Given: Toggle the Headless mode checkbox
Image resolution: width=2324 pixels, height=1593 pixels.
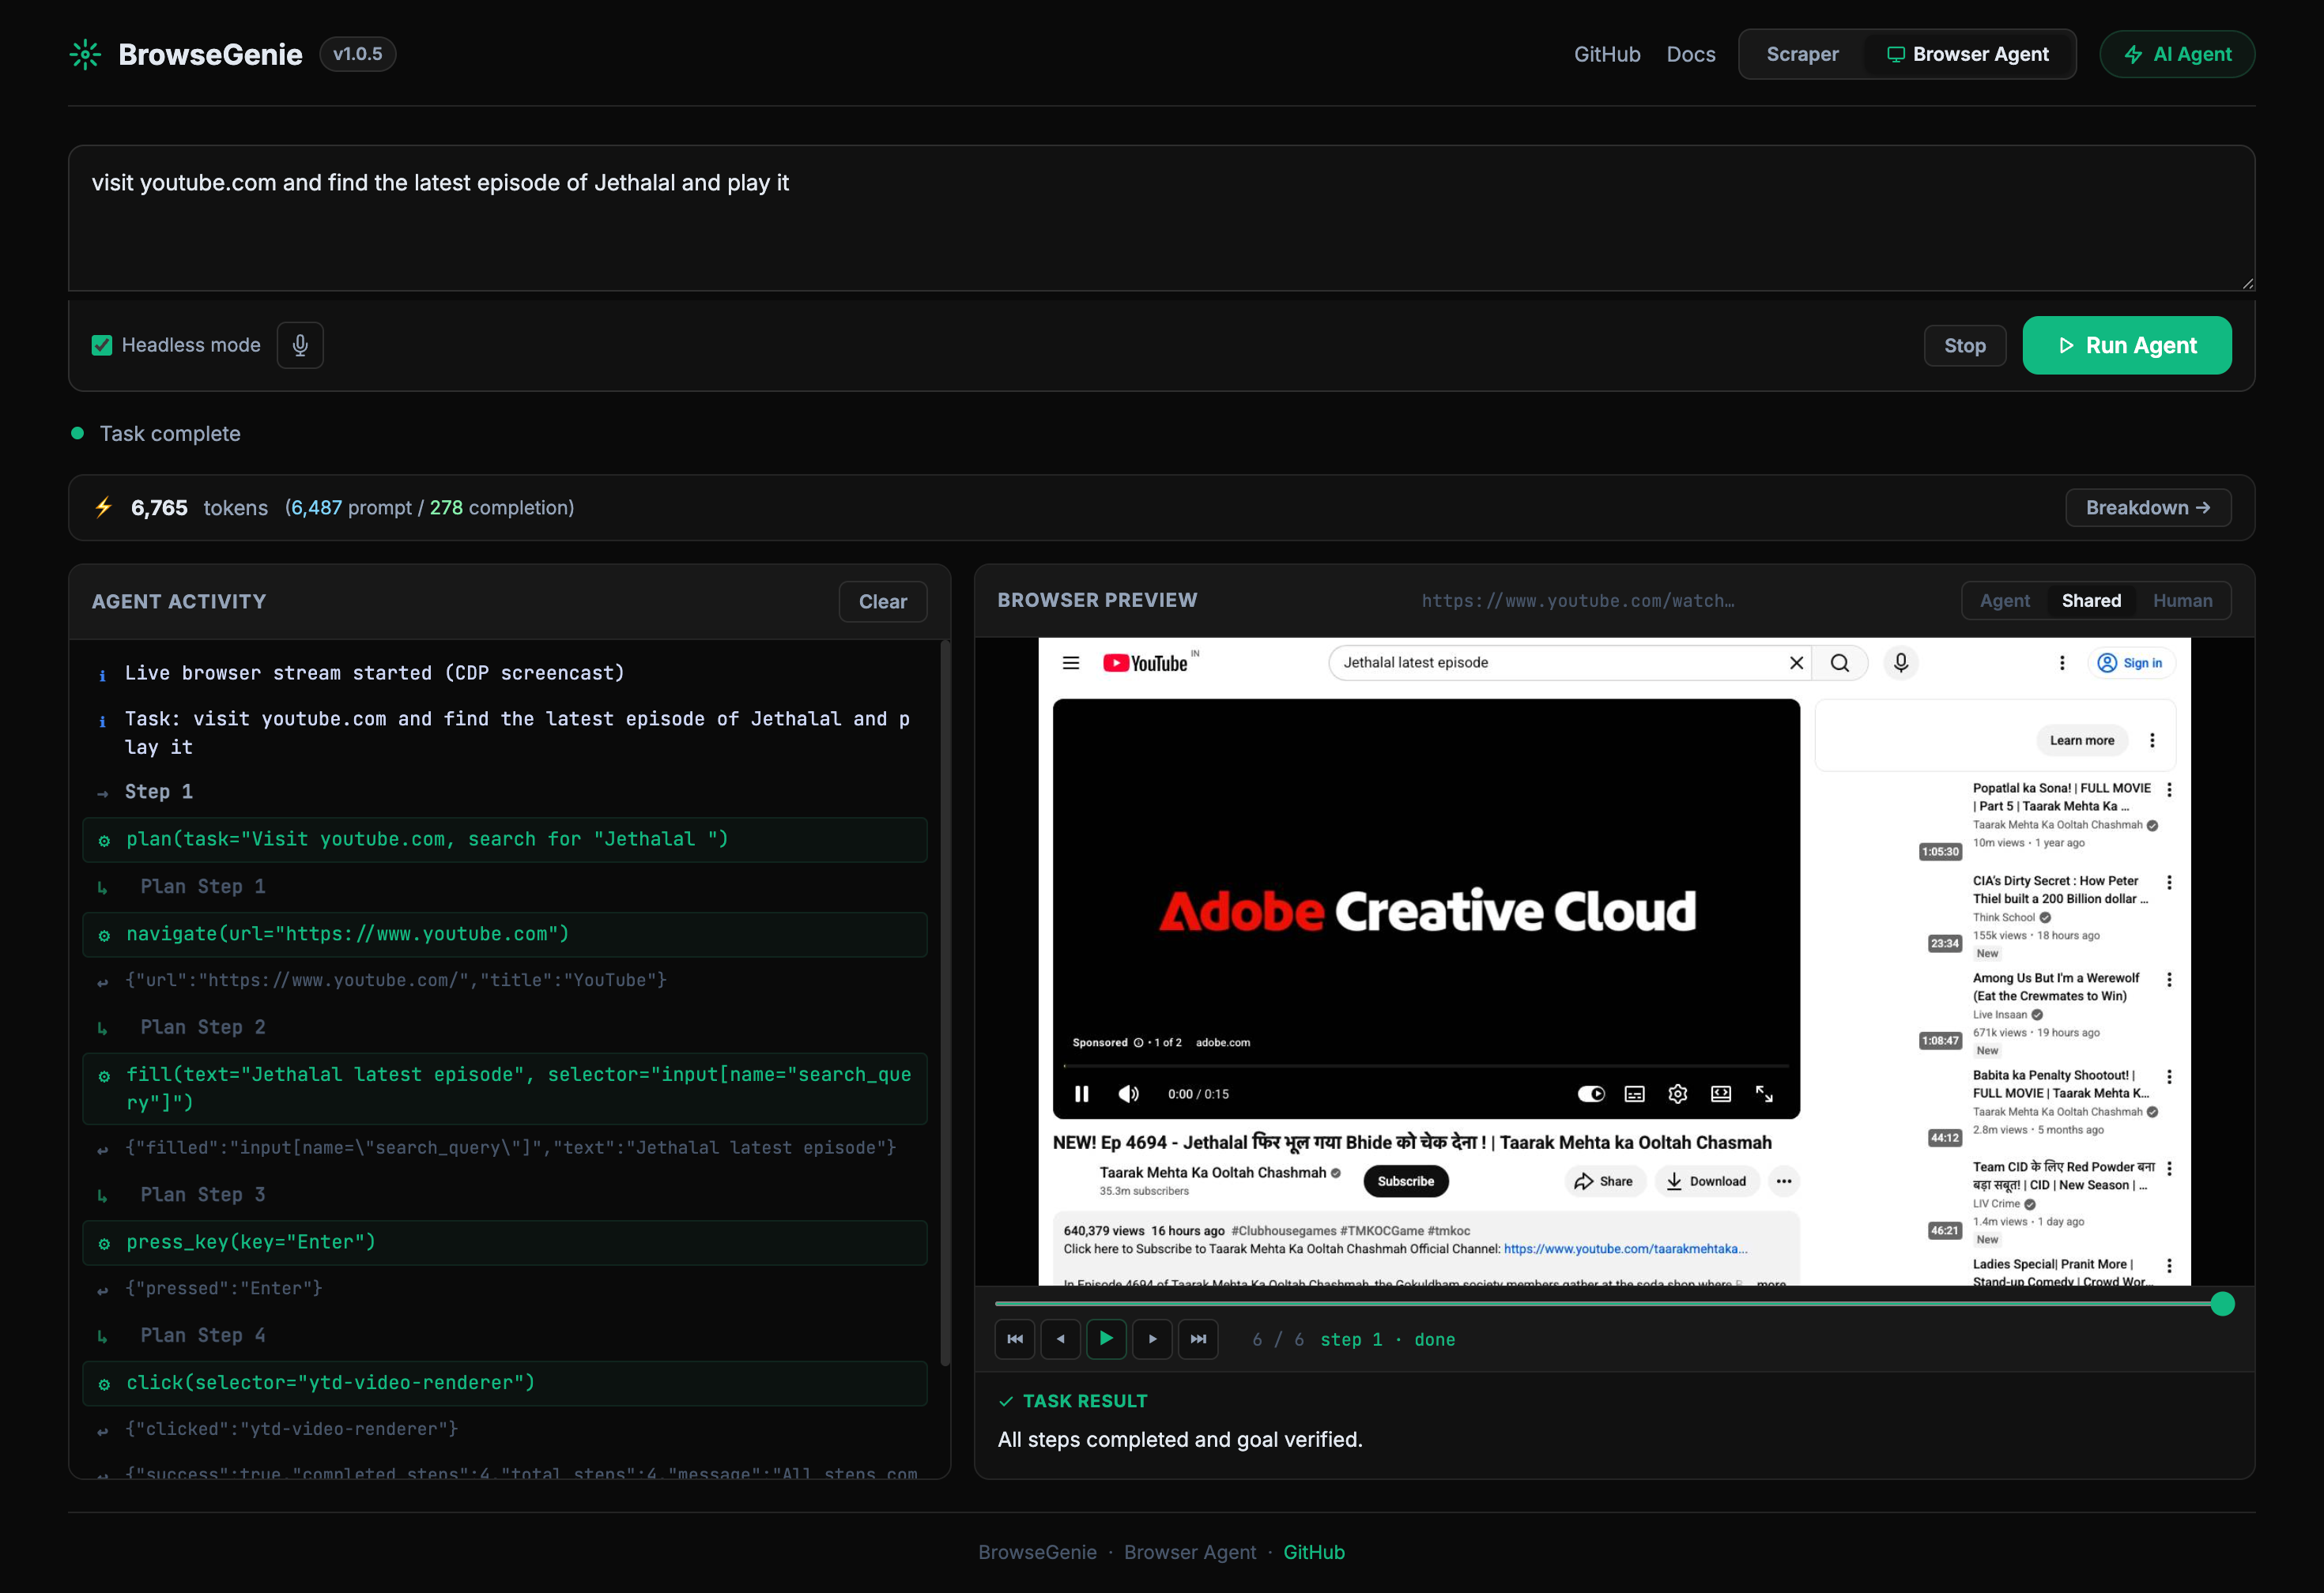Looking at the screenshot, I should (102, 345).
